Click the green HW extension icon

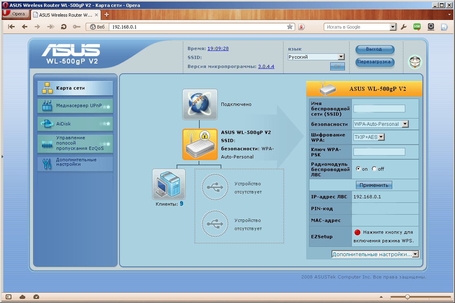[417, 27]
